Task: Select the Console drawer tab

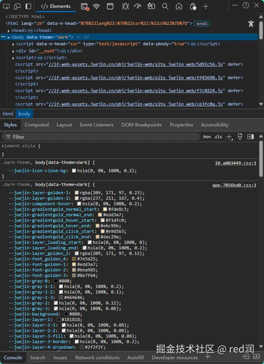Action: (x=13, y=358)
